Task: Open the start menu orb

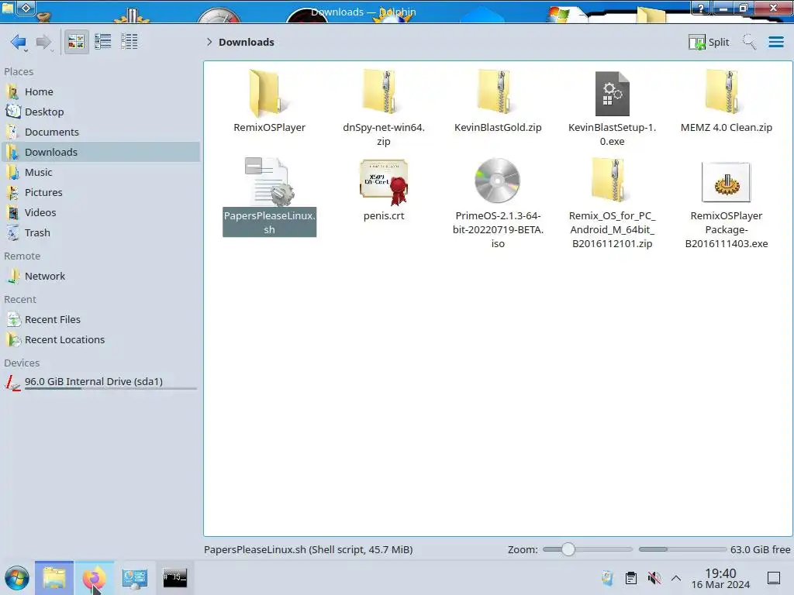Action: point(17,578)
